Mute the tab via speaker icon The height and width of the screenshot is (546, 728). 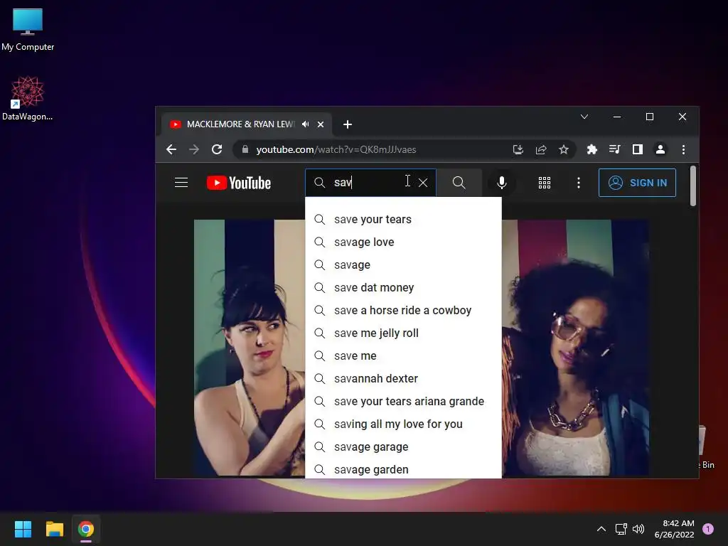305,124
